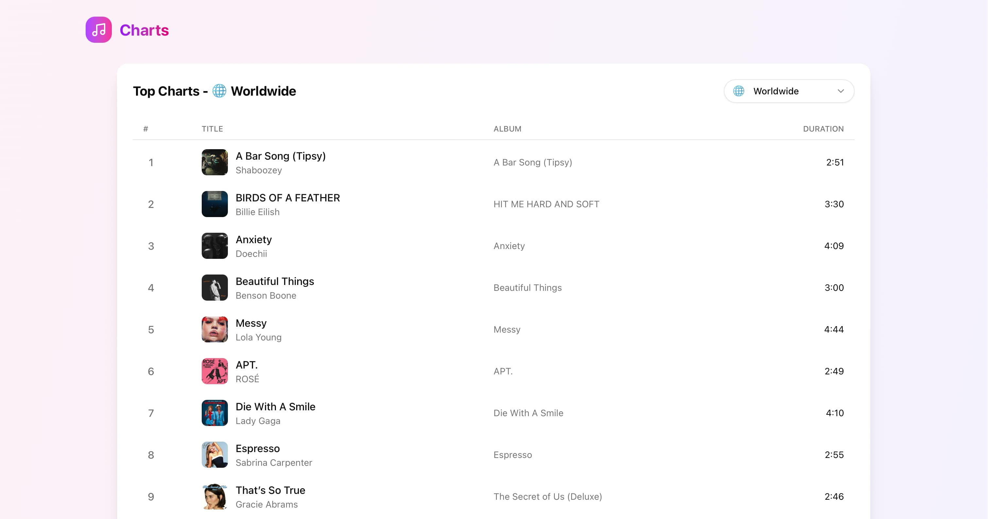Click the Charts music note logo icon

pyautogui.click(x=98, y=30)
